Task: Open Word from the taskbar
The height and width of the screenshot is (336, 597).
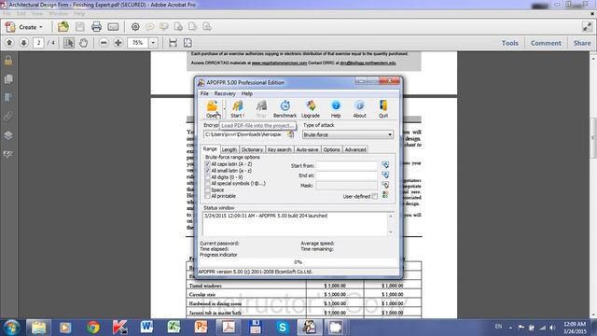Action: pos(146,328)
